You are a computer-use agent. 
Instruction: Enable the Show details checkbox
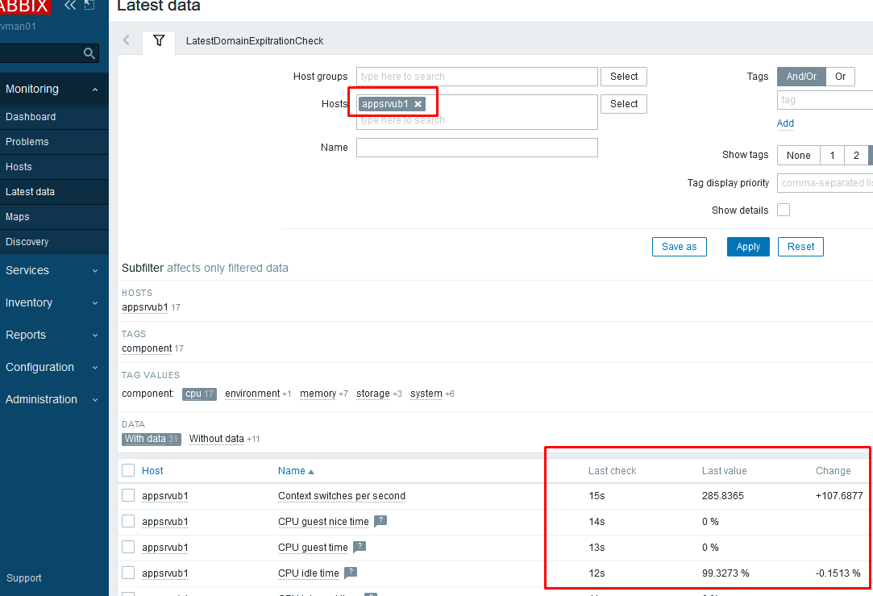pos(783,210)
